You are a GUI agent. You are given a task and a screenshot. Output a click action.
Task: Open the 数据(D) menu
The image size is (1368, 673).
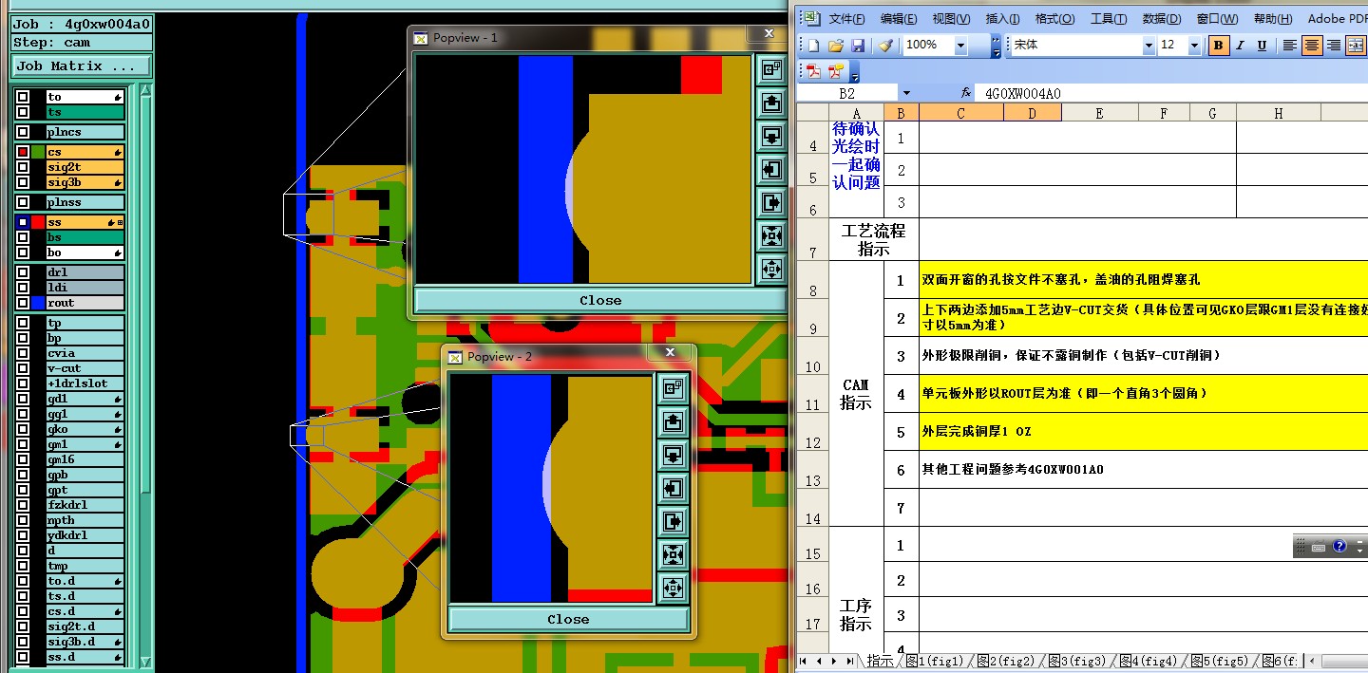[1162, 19]
